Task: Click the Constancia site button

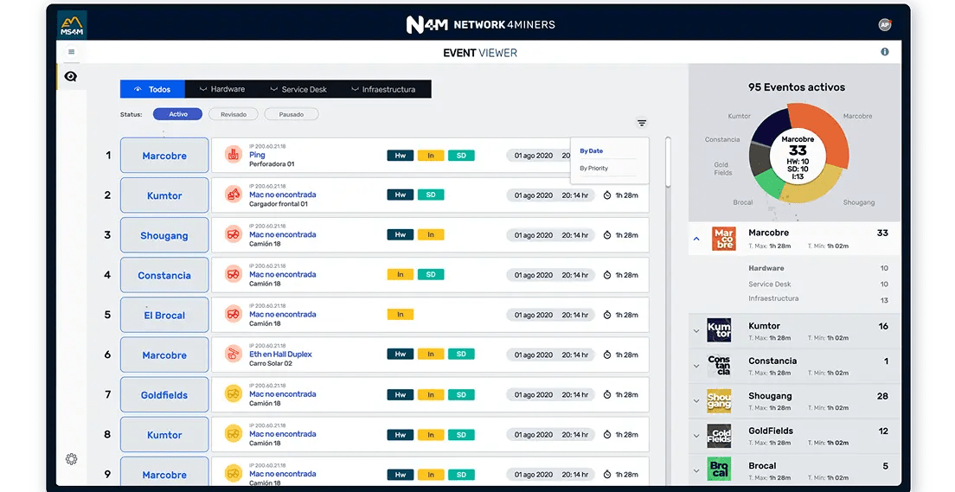Action: point(164,275)
